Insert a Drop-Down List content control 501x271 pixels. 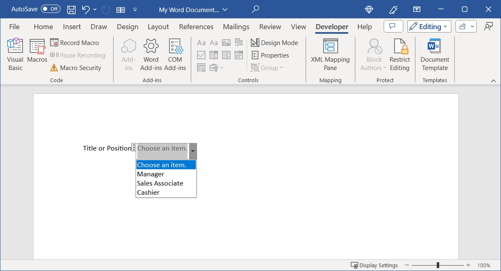click(226, 55)
